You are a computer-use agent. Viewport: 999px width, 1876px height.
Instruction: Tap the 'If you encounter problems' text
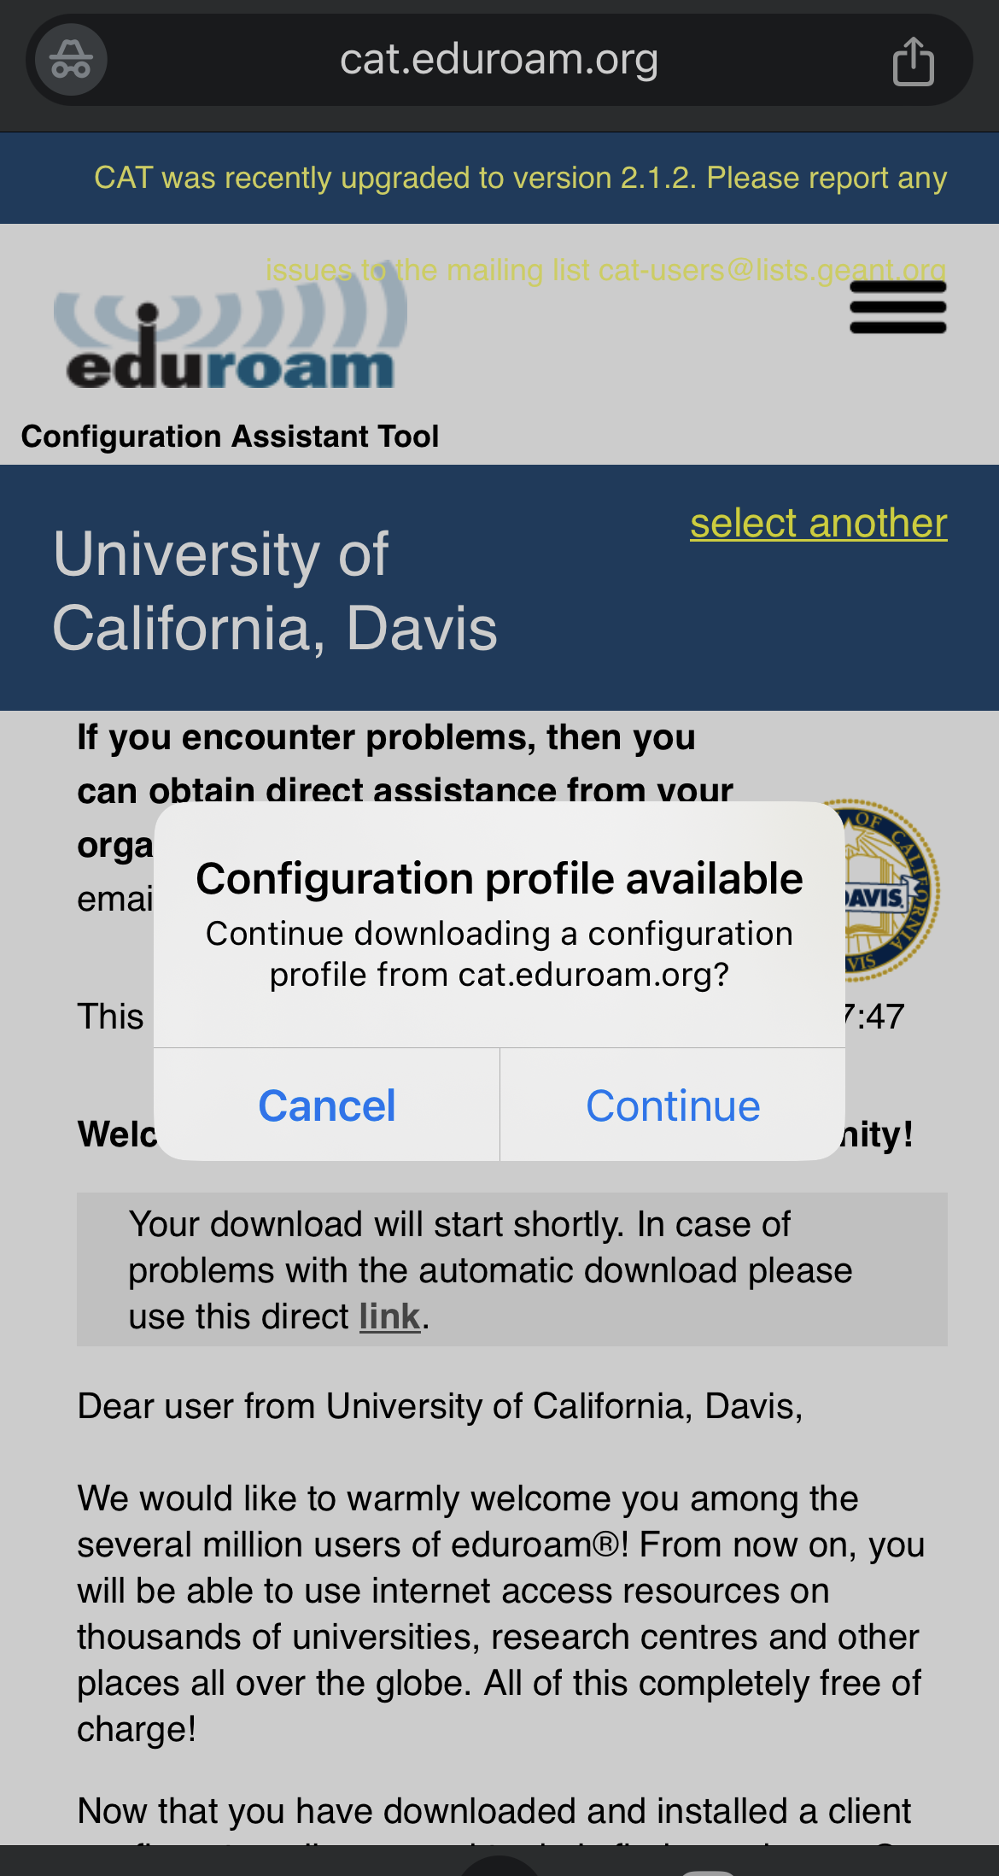pyautogui.click(x=386, y=738)
